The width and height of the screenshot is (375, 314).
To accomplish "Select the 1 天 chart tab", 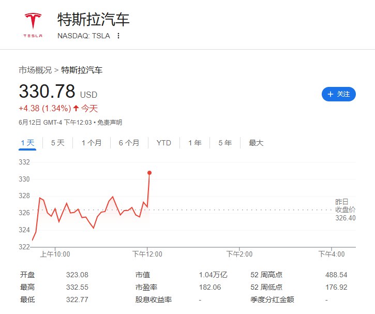I will tap(27, 143).
